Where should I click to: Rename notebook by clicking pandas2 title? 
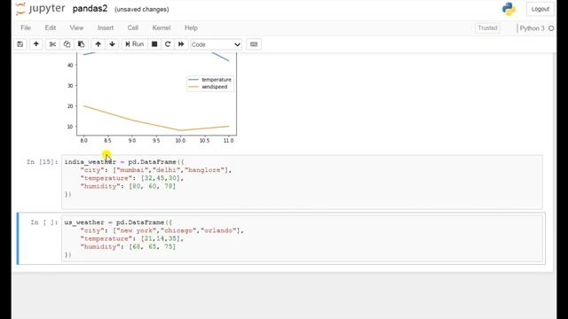pos(90,9)
